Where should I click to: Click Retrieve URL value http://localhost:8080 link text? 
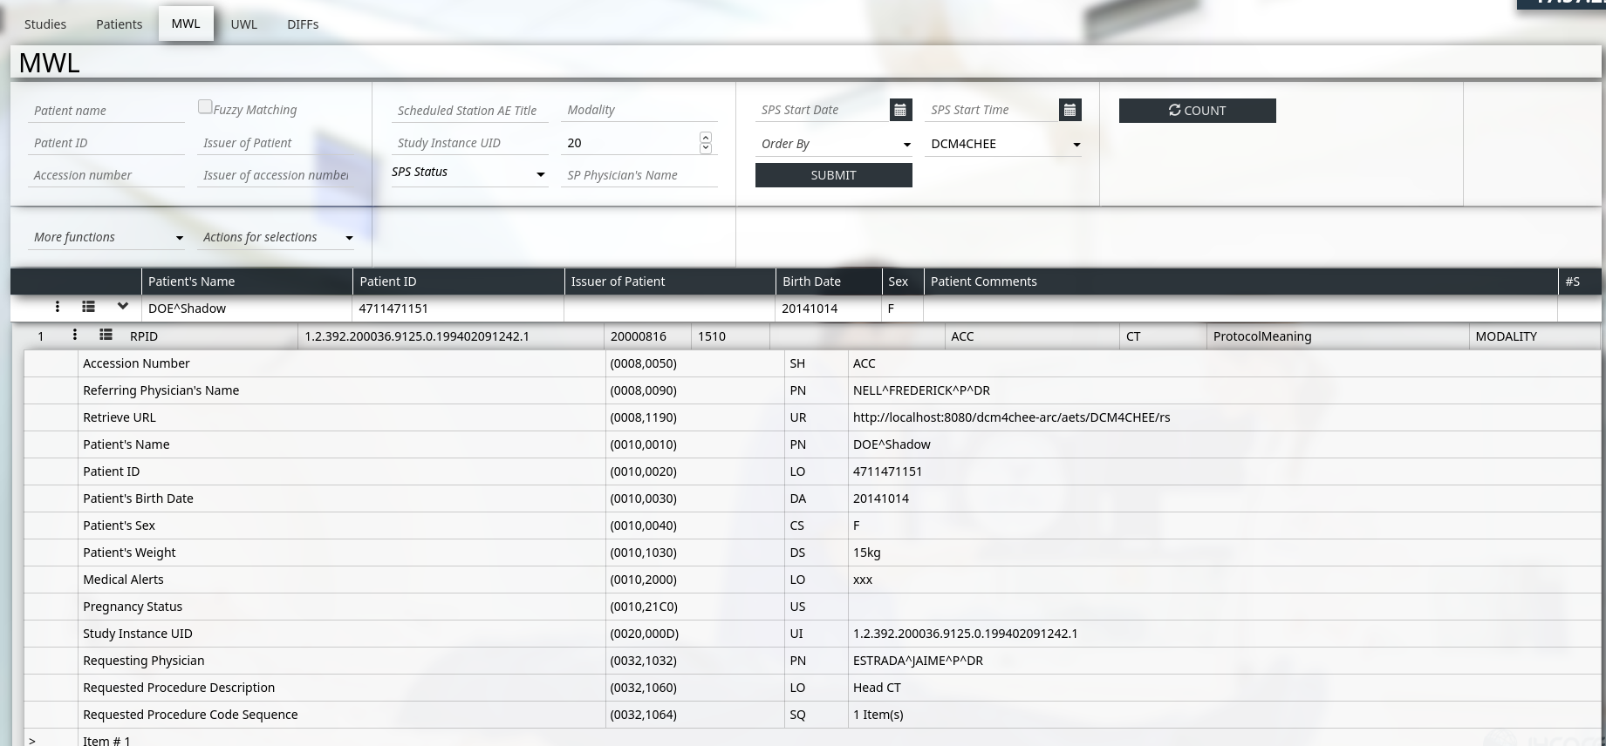point(1012,417)
